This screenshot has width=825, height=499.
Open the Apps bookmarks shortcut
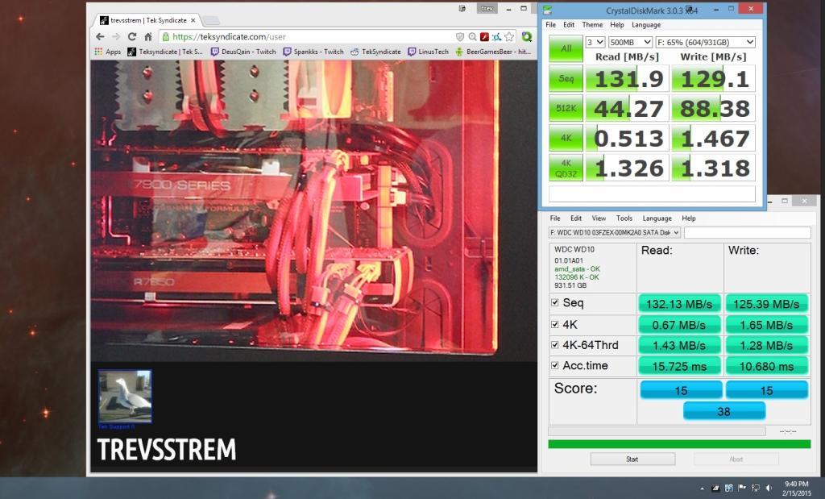click(107, 52)
